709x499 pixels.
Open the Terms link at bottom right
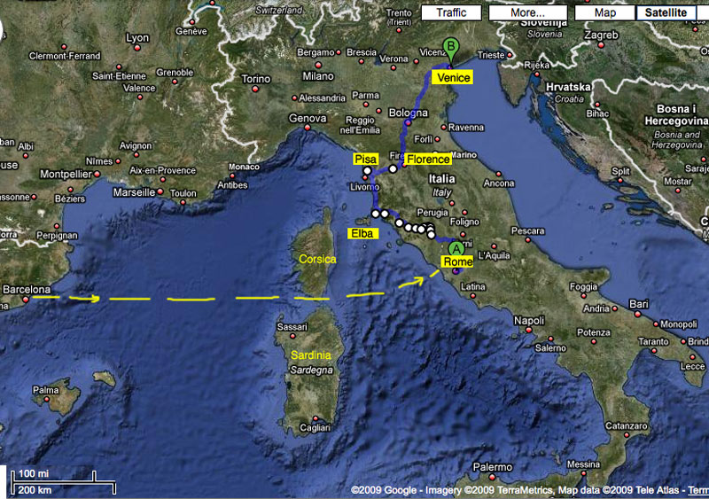[x=698, y=489]
